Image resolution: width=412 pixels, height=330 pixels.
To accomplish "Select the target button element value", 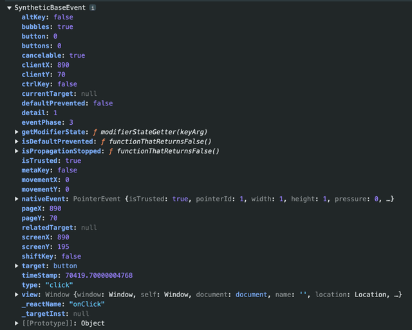I will (x=64, y=266).
